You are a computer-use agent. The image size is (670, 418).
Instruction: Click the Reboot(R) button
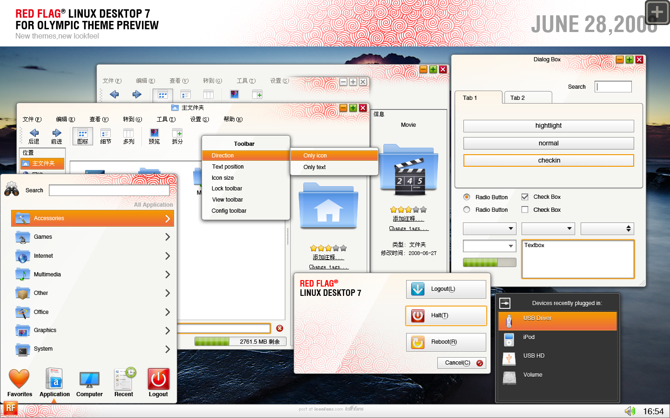(446, 342)
